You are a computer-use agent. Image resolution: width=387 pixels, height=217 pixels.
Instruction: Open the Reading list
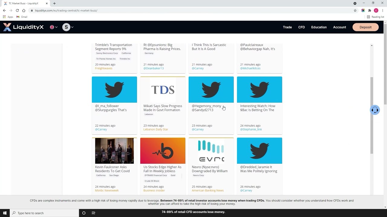(x=376, y=17)
